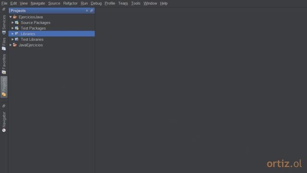Open the Debug menu

[x=96, y=3]
